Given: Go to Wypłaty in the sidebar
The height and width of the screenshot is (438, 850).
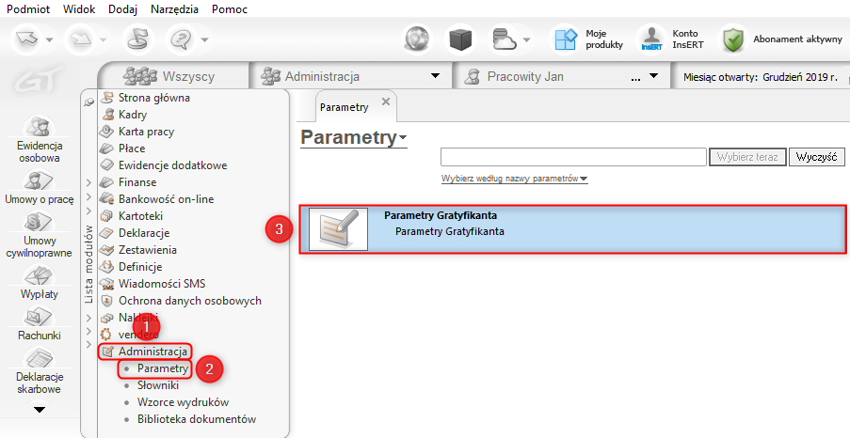Looking at the screenshot, I should (x=40, y=276).
